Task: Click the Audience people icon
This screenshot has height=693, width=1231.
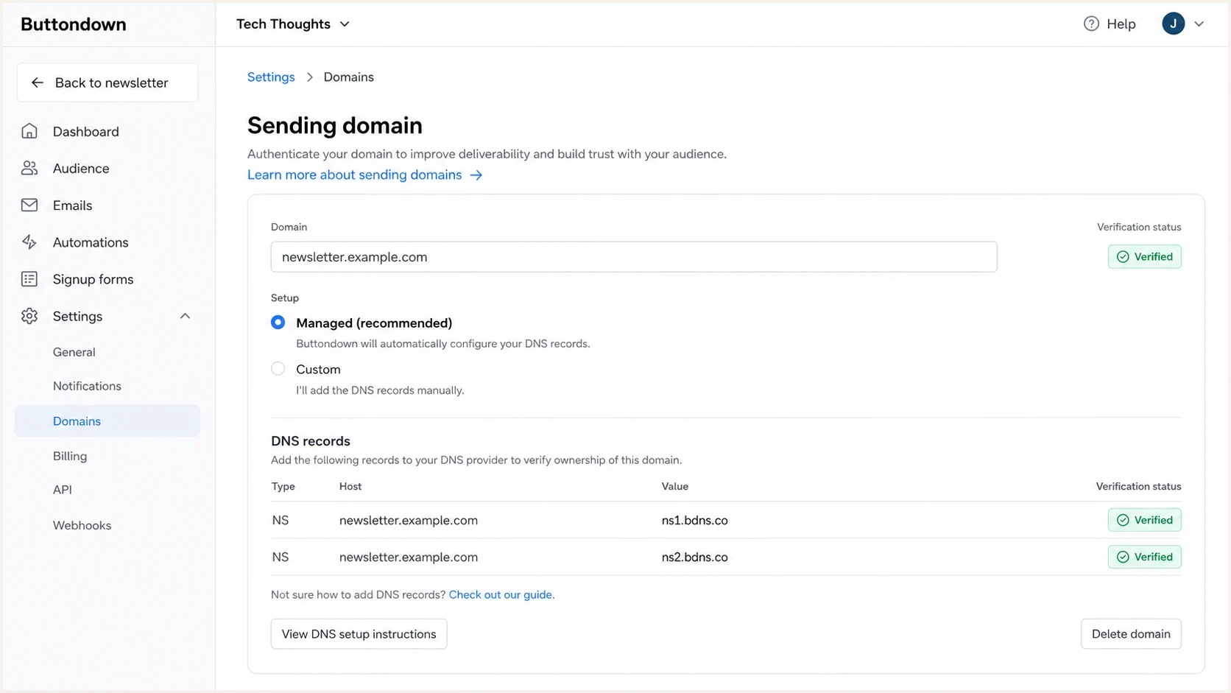Action: [x=29, y=168]
